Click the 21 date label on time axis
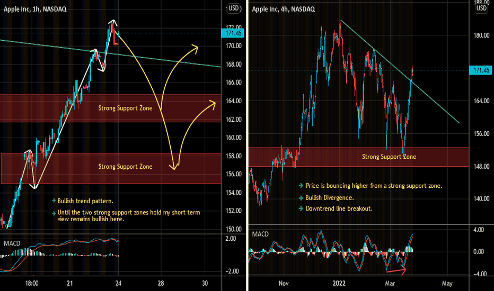The height and width of the screenshot is (291, 494). 70,284
